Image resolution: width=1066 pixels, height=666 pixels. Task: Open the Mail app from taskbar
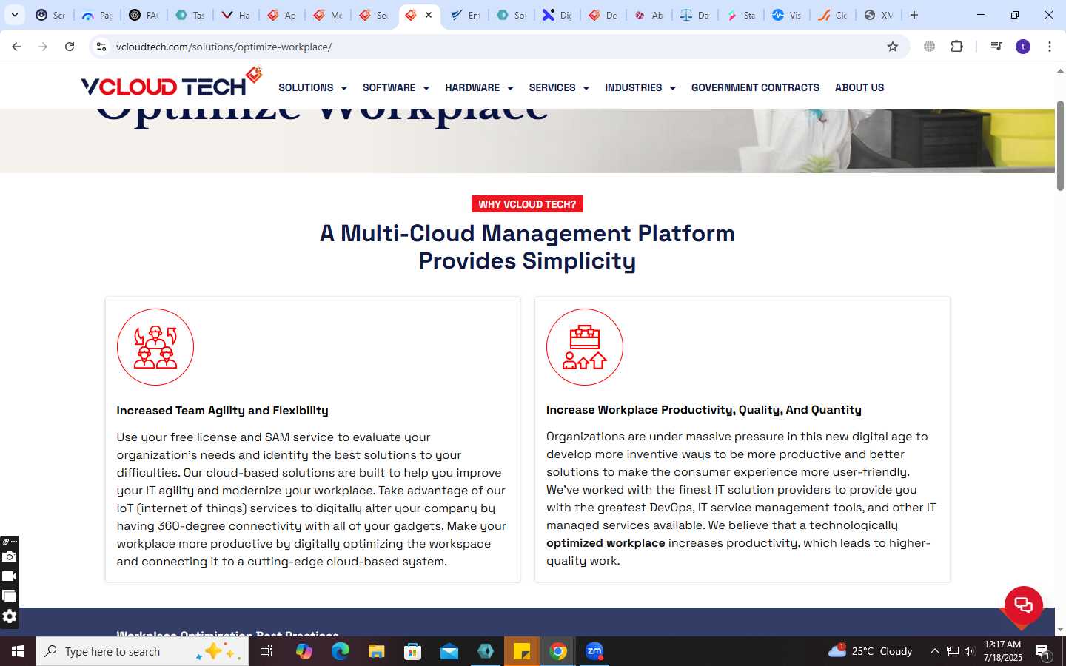click(x=449, y=651)
